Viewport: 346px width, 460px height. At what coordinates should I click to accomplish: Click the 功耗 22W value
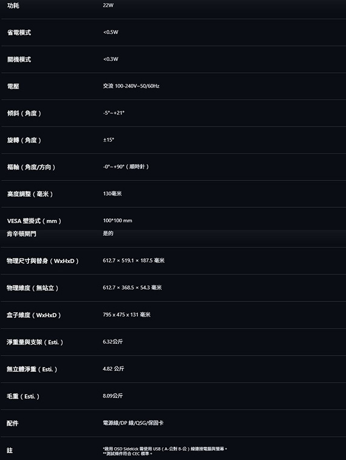click(x=108, y=5)
